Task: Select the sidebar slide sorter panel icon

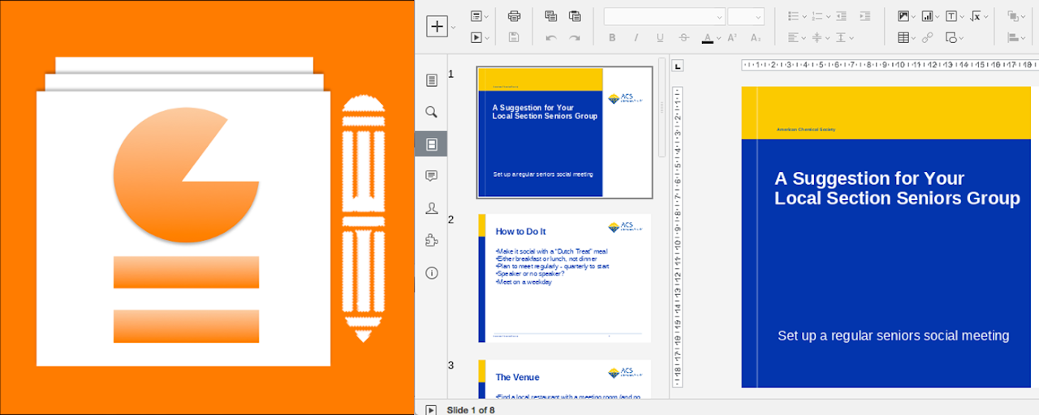Action: click(x=431, y=144)
